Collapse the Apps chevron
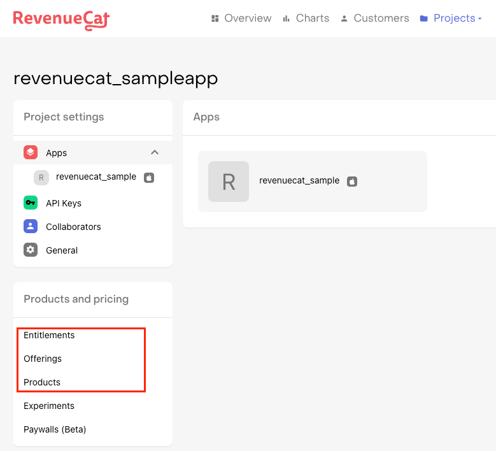Viewport: 496px width, 451px height. (x=155, y=152)
